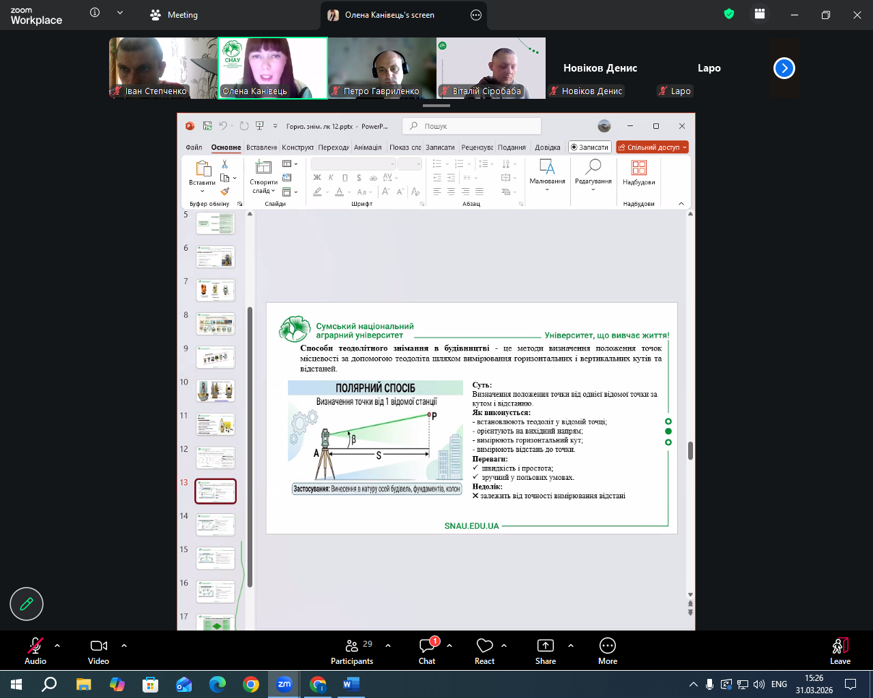Open the Chat panel
Viewport: 873px width, 698px height.
click(x=427, y=651)
